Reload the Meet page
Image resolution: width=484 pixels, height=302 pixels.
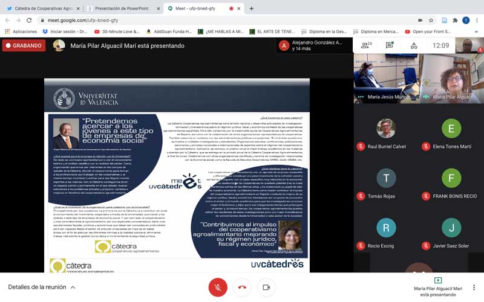pyautogui.click(x=31, y=20)
